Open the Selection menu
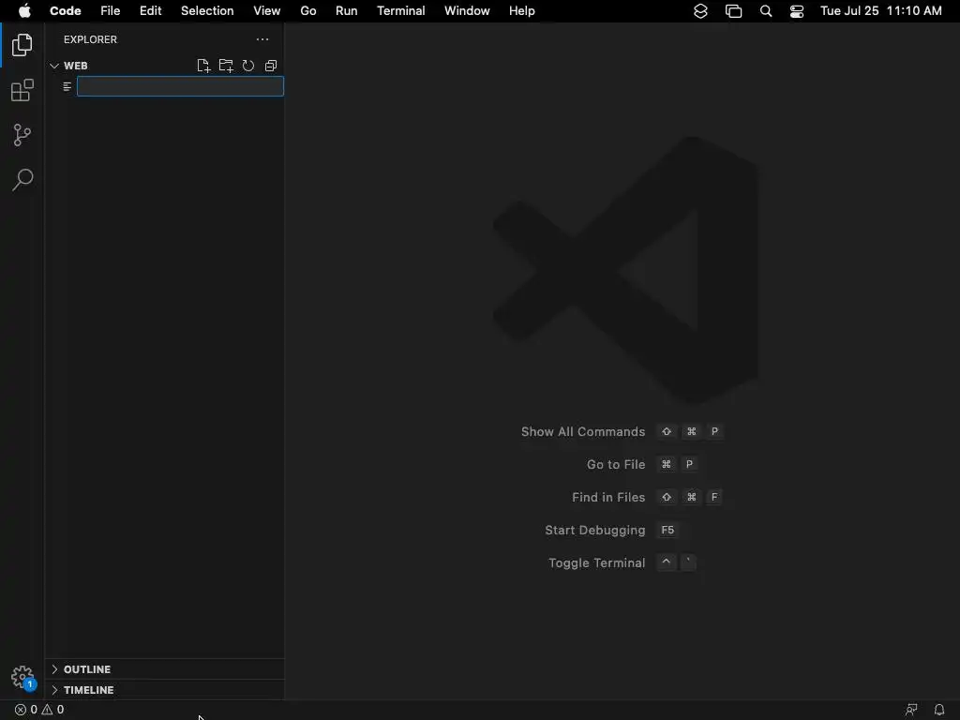Image resolution: width=960 pixels, height=720 pixels. 207,11
